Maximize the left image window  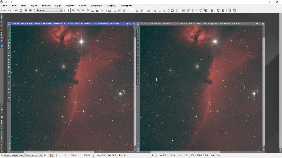131,24
